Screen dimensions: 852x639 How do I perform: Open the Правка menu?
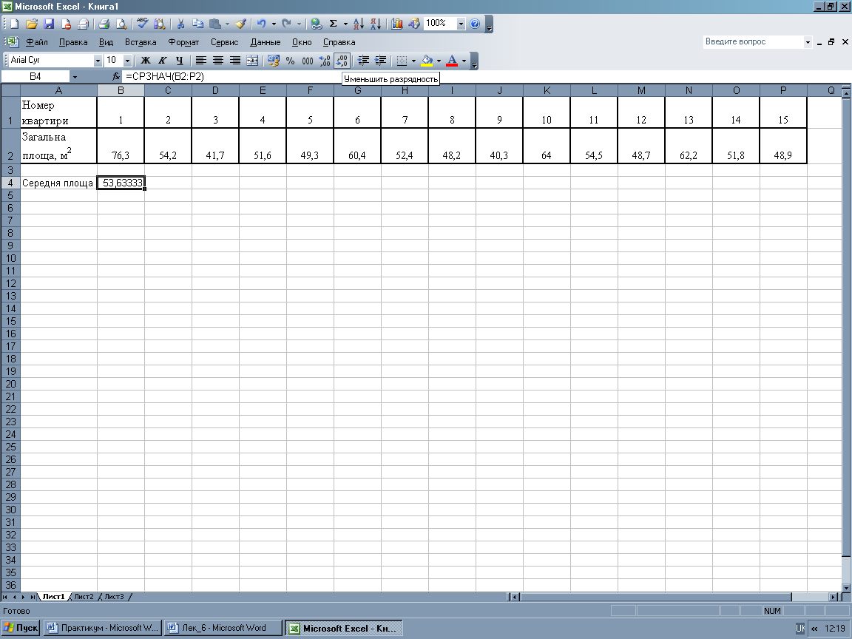[73, 42]
